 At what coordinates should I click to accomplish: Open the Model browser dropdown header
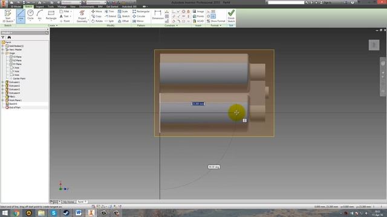[x=7, y=33]
